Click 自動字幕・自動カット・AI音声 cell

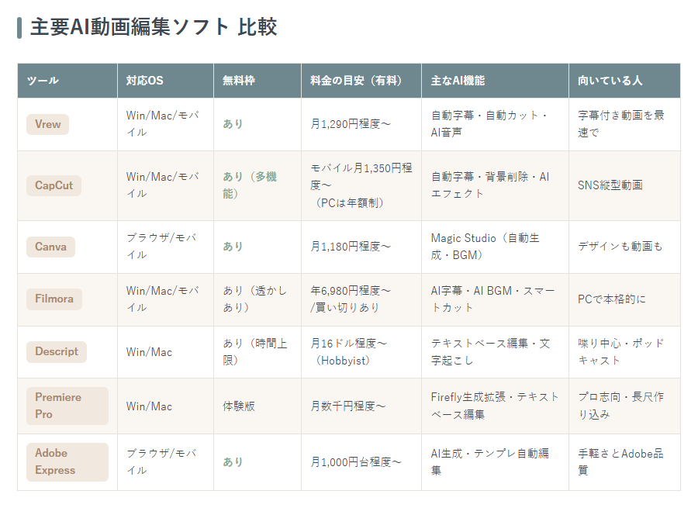click(495, 124)
